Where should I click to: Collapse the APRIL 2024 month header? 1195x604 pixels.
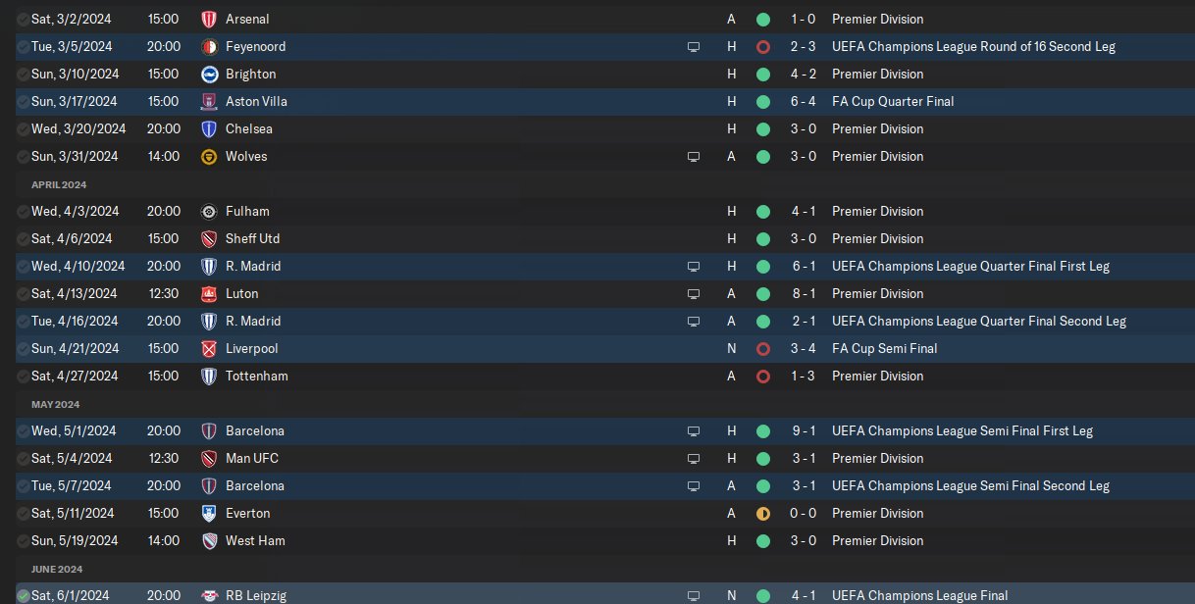click(x=59, y=184)
